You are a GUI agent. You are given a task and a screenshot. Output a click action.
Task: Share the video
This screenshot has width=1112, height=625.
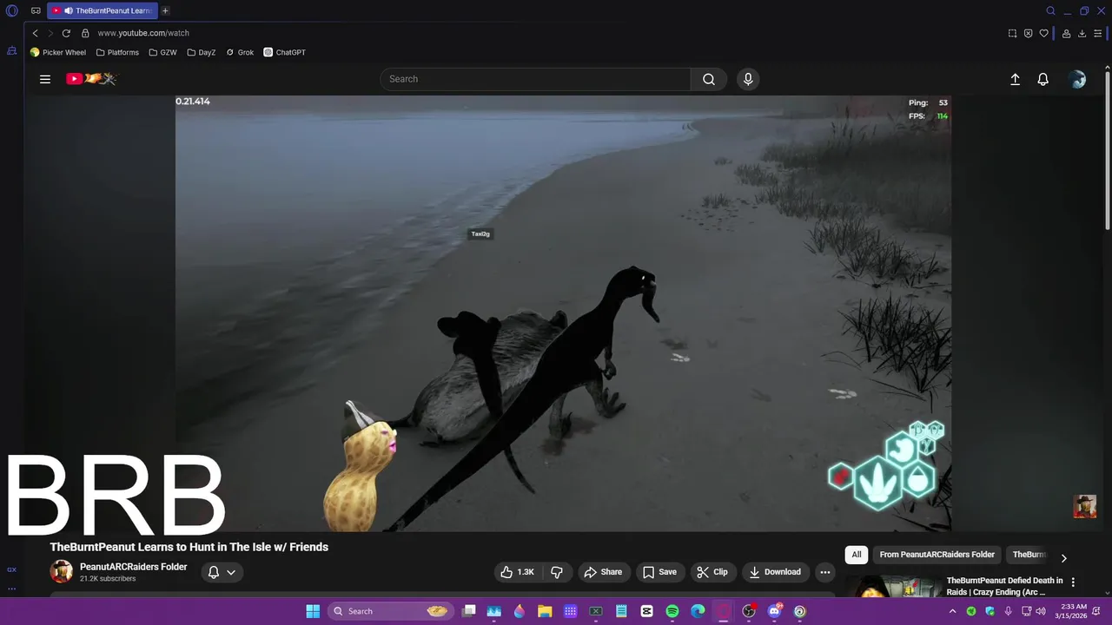[603, 572]
